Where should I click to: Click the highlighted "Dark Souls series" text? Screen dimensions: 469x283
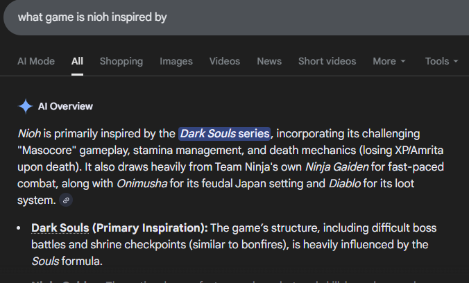[224, 133]
